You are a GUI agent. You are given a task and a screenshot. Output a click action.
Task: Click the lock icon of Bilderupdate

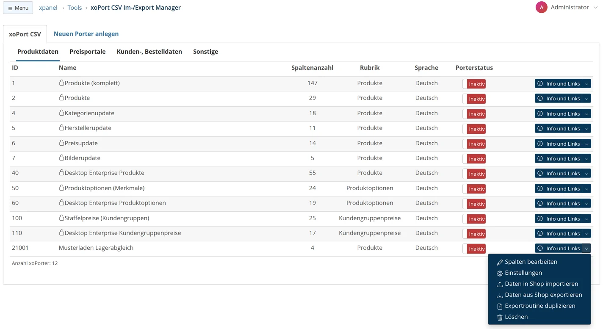click(x=61, y=158)
